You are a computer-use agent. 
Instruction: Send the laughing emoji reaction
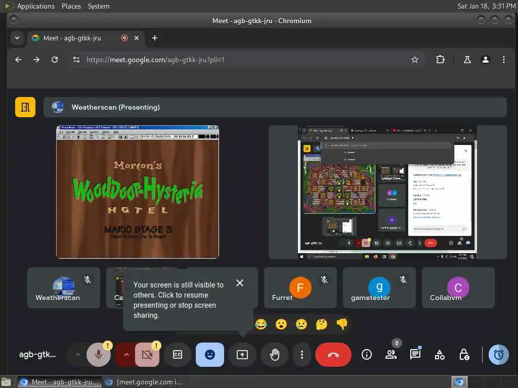point(261,324)
